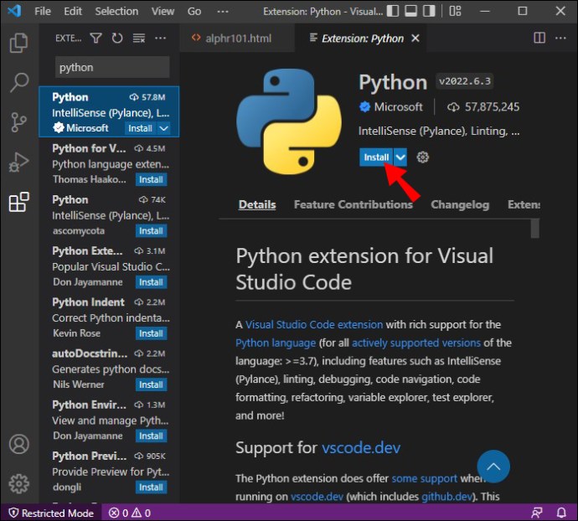Open vscode.dev heading link
The image size is (578, 521).
[x=361, y=447]
